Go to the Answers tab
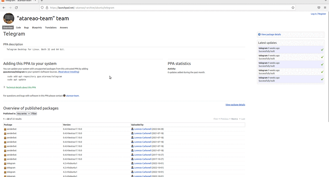This screenshot has height=177, width=329. 64,28
